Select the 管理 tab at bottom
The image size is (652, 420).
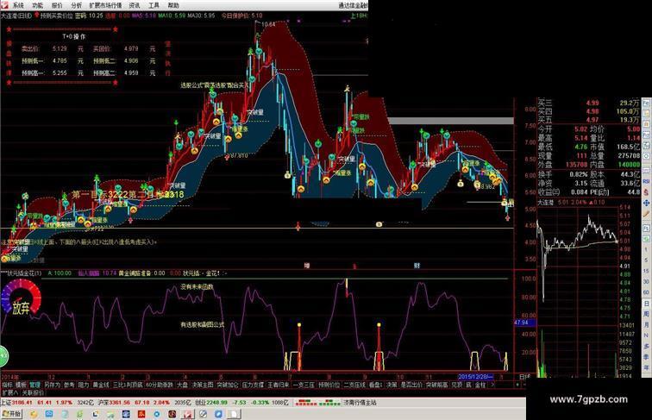pyautogui.click(x=34, y=385)
